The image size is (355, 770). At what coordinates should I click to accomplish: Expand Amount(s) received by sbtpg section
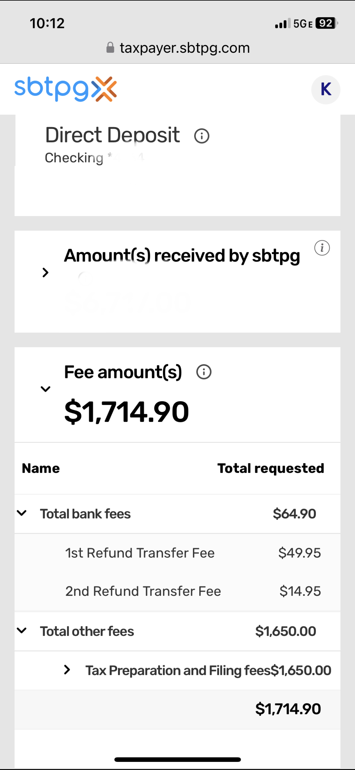(45, 272)
